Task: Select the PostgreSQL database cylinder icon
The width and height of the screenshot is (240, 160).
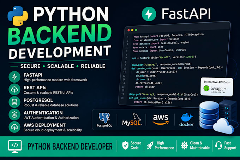Action: point(14,102)
